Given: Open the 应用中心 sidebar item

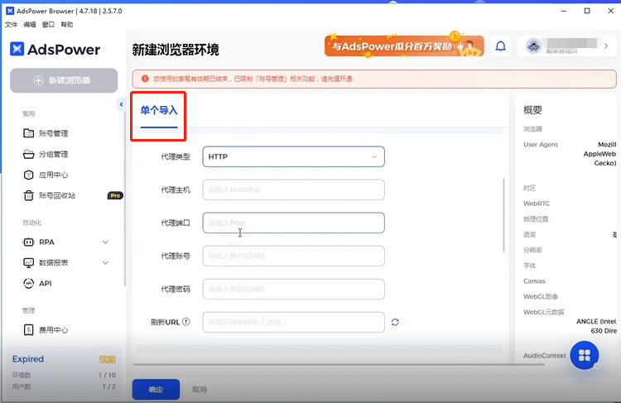Looking at the screenshot, I should pos(54,175).
